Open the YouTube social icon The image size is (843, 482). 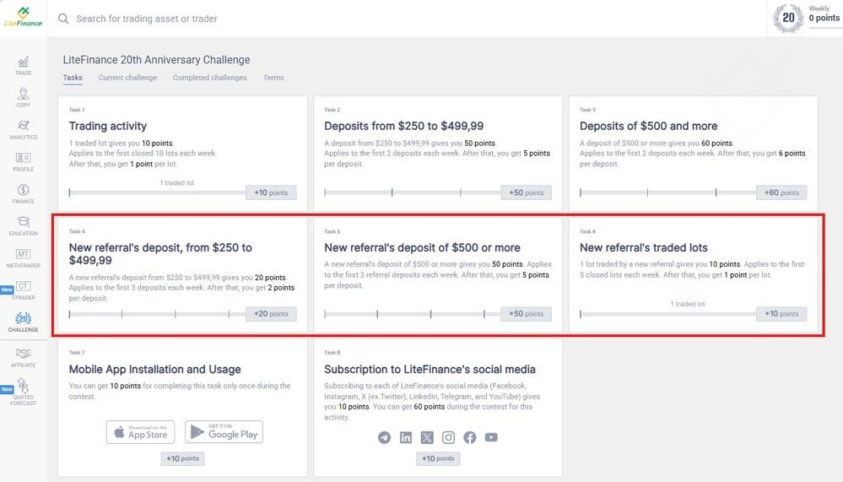[491, 437]
